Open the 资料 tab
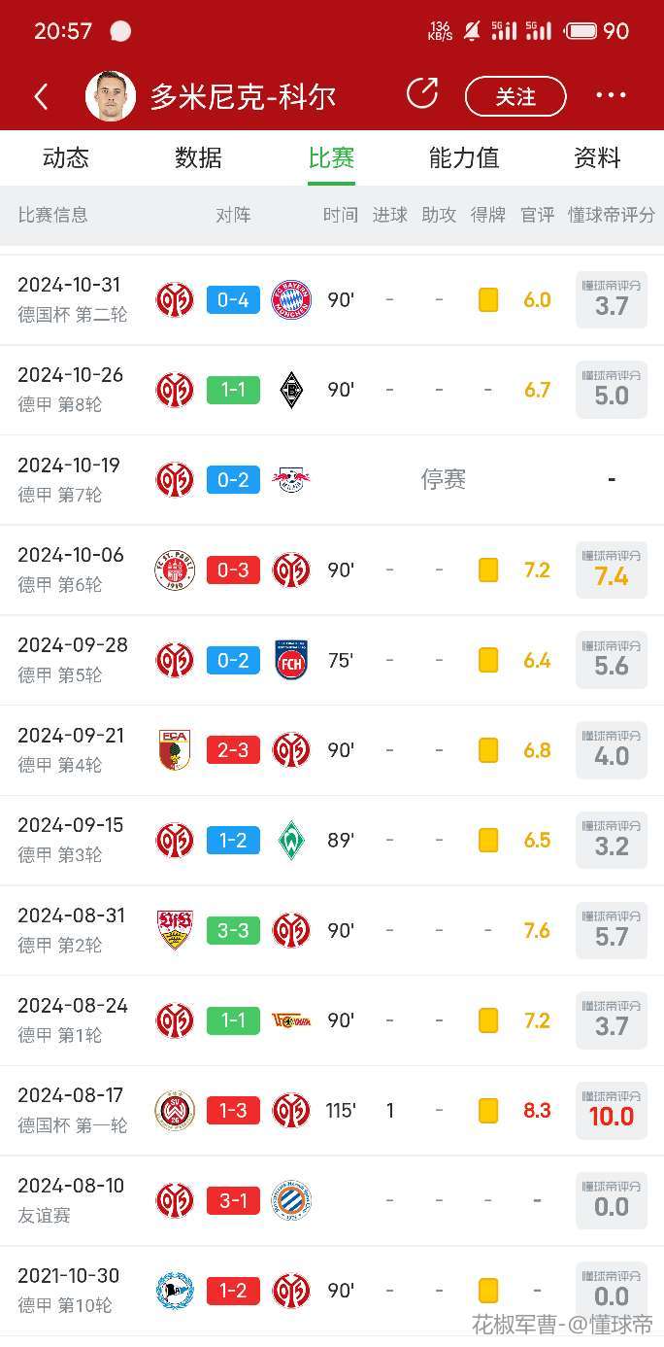Viewport: 664px width, 1347px height. [597, 157]
